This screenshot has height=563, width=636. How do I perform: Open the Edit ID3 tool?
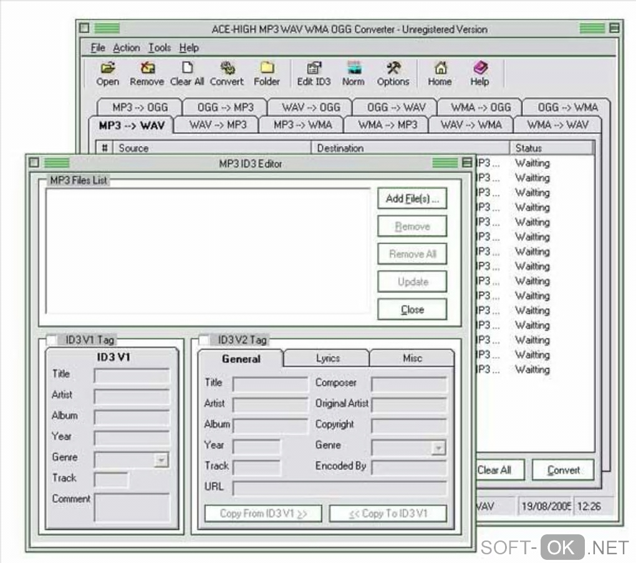314,74
